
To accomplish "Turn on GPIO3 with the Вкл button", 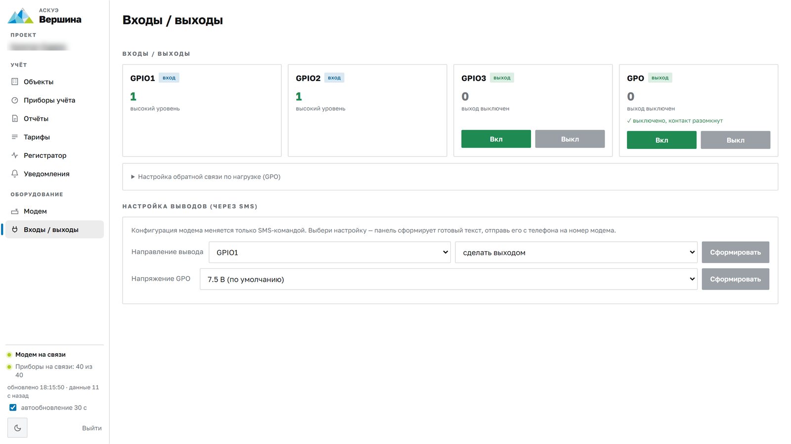I will (496, 139).
